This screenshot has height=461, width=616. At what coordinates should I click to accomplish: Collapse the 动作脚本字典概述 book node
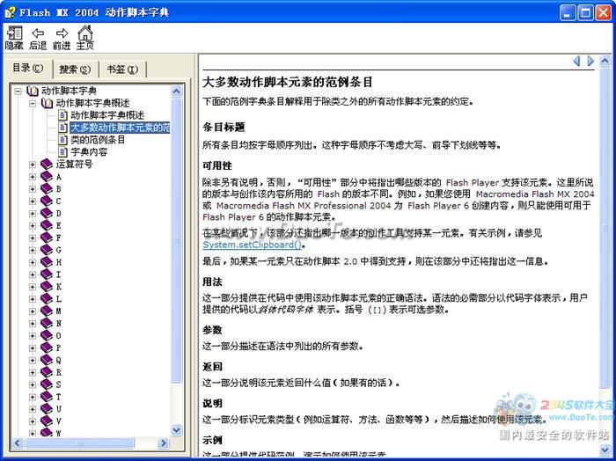(33, 103)
